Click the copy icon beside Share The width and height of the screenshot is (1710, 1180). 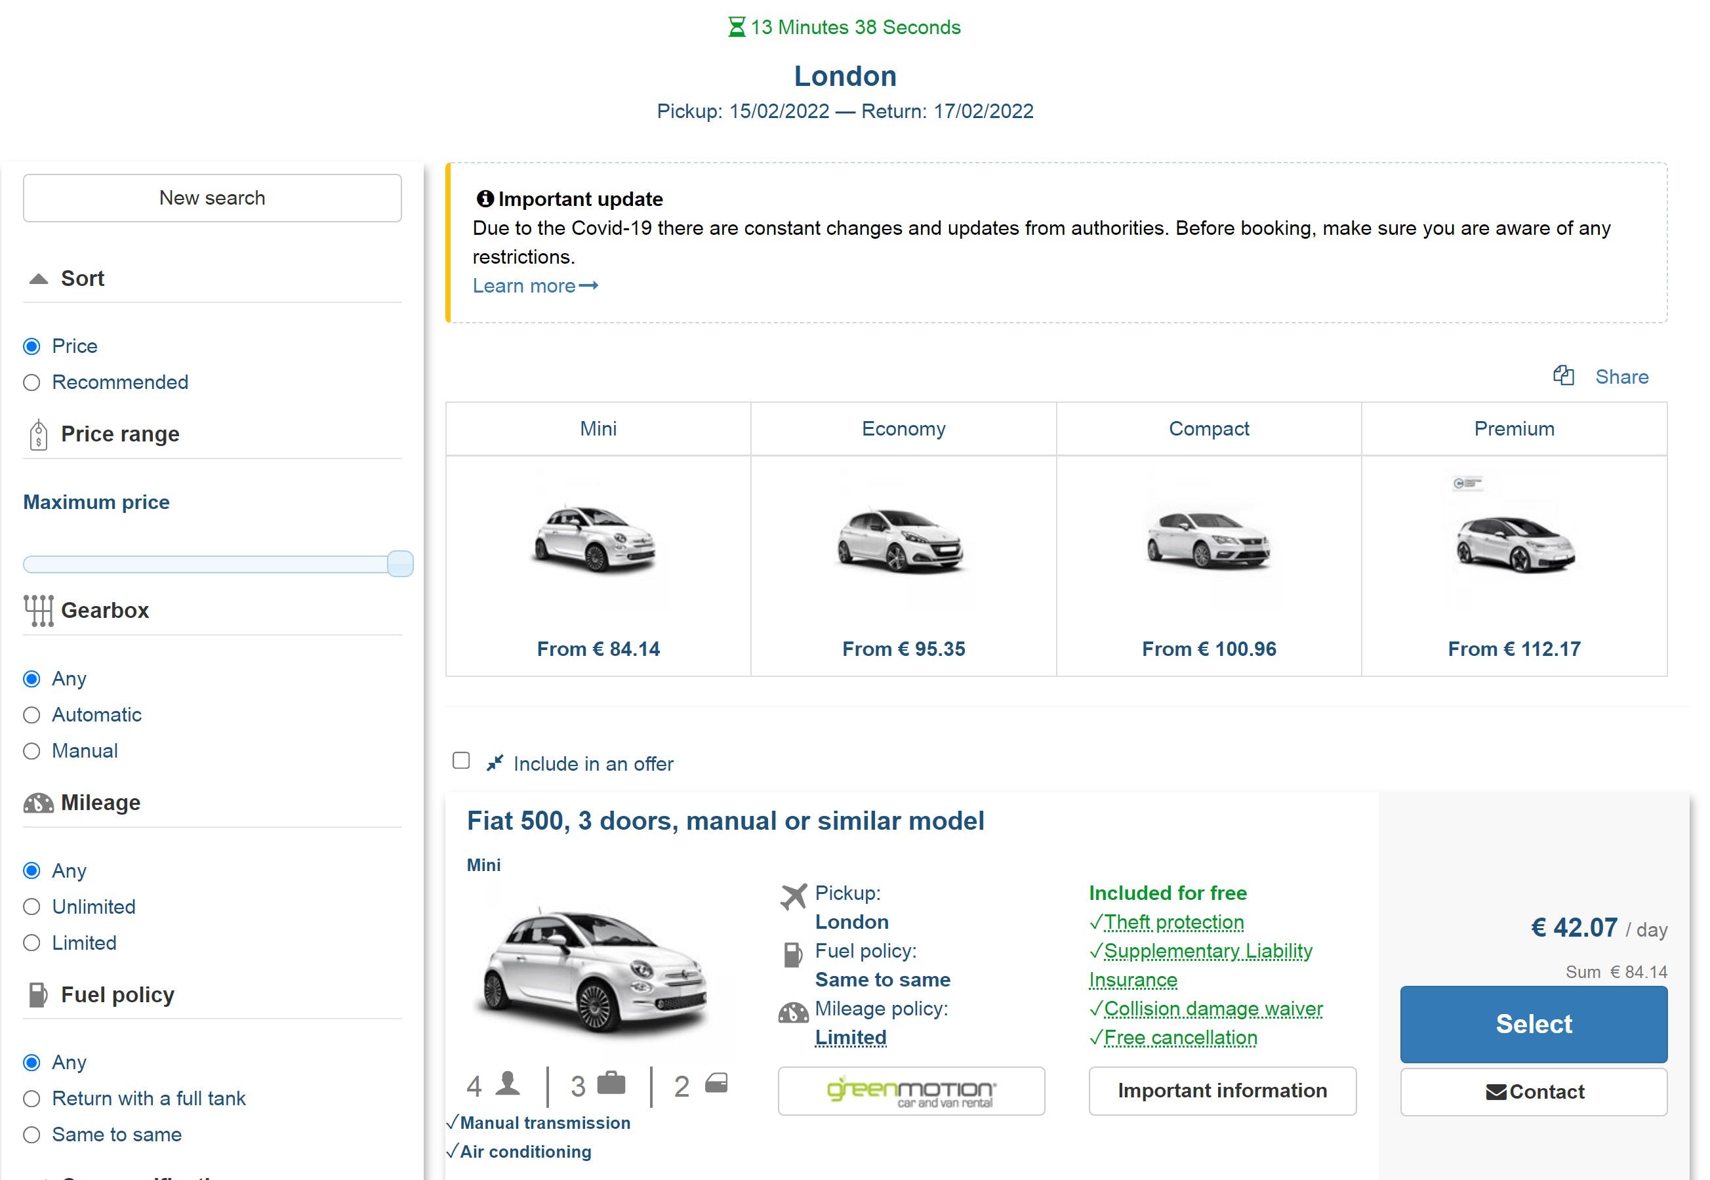(x=1563, y=376)
